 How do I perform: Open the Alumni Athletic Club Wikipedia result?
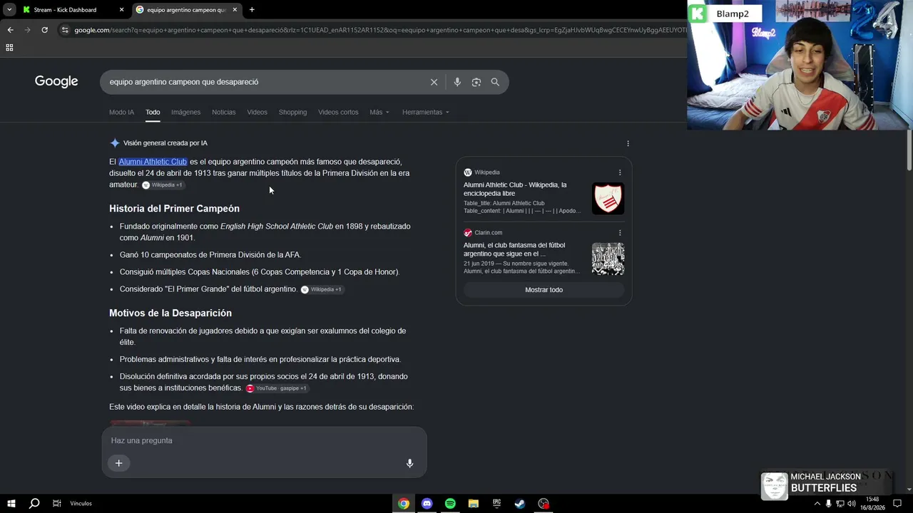(x=515, y=189)
